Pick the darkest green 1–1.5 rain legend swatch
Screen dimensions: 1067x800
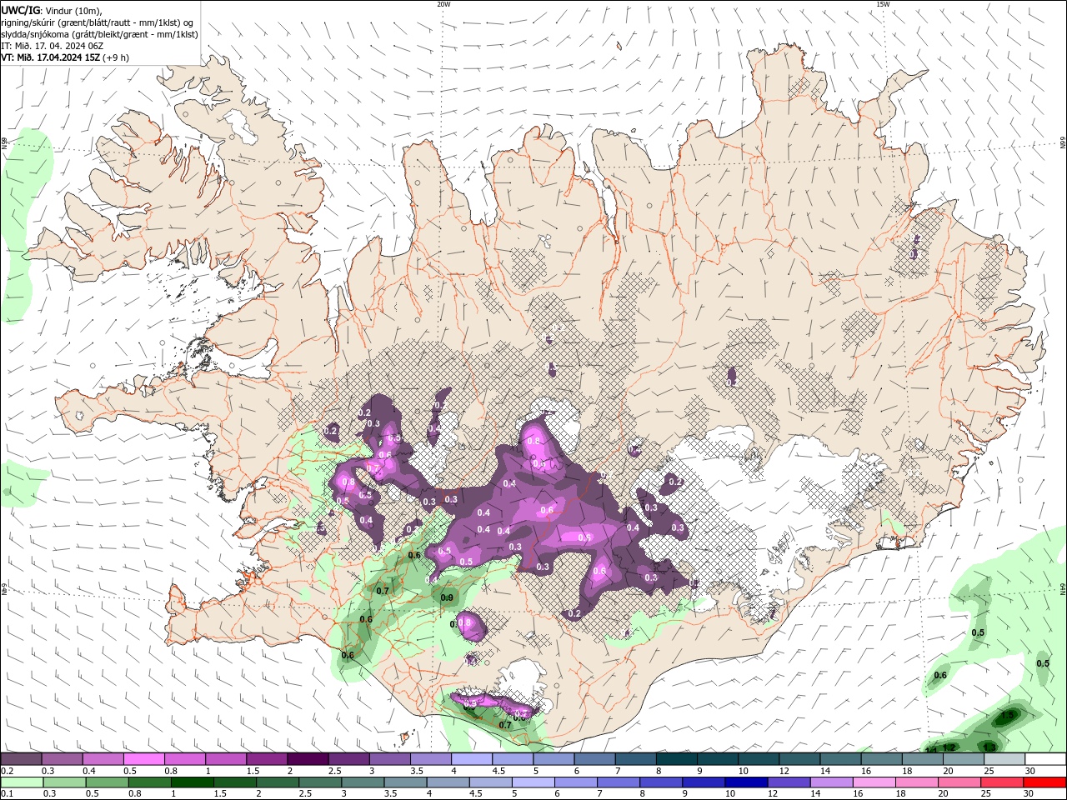point(192,782)
